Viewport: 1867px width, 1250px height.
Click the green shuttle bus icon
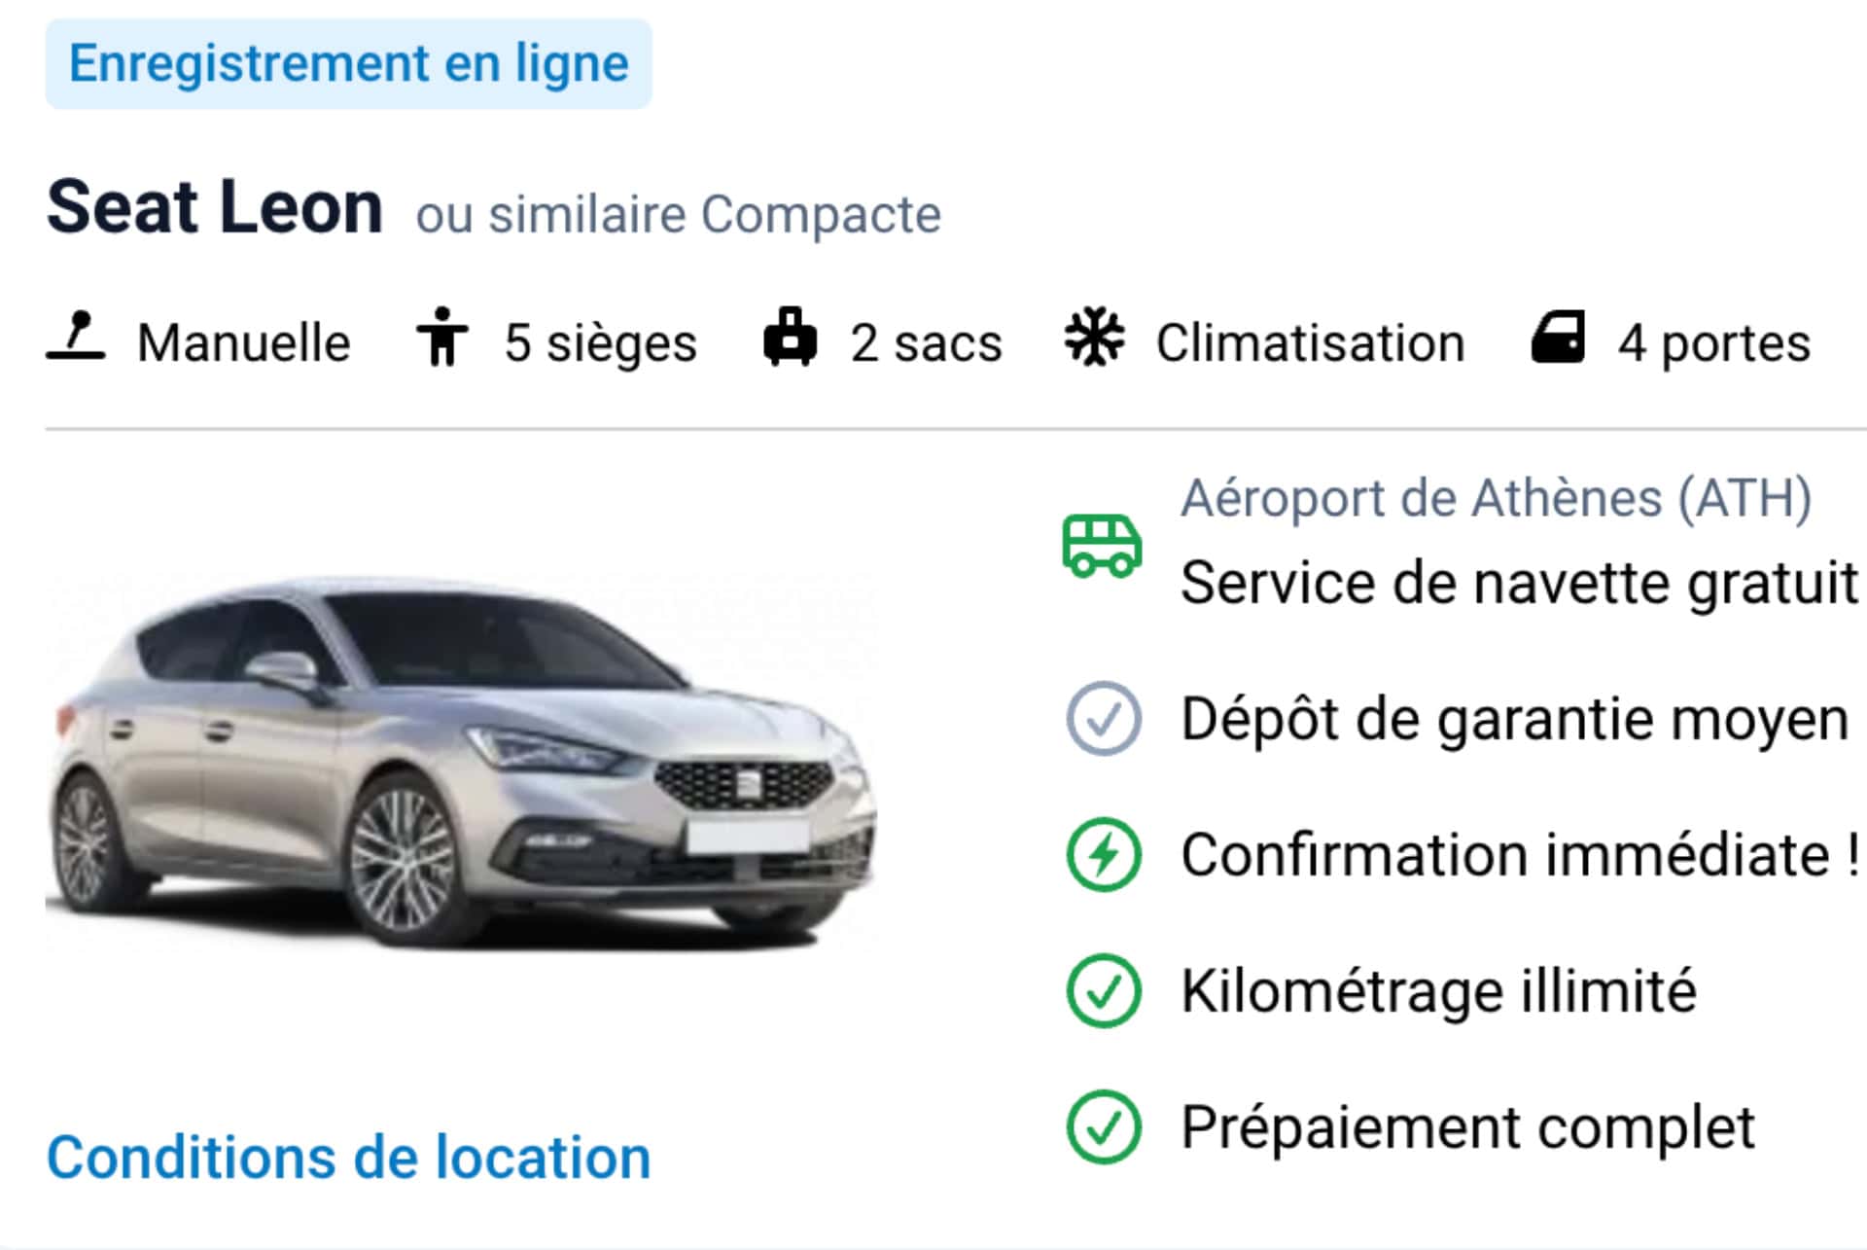point(1102,545)
